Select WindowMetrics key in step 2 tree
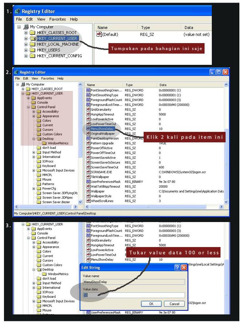The height and width of the screenshot is (326, 243). [58, 143]
